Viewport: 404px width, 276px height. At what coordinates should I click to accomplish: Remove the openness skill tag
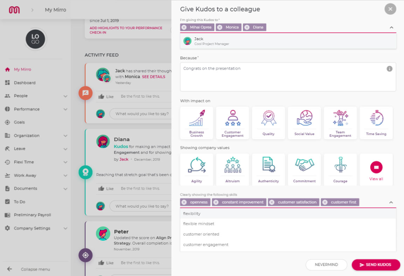point(184,202)
